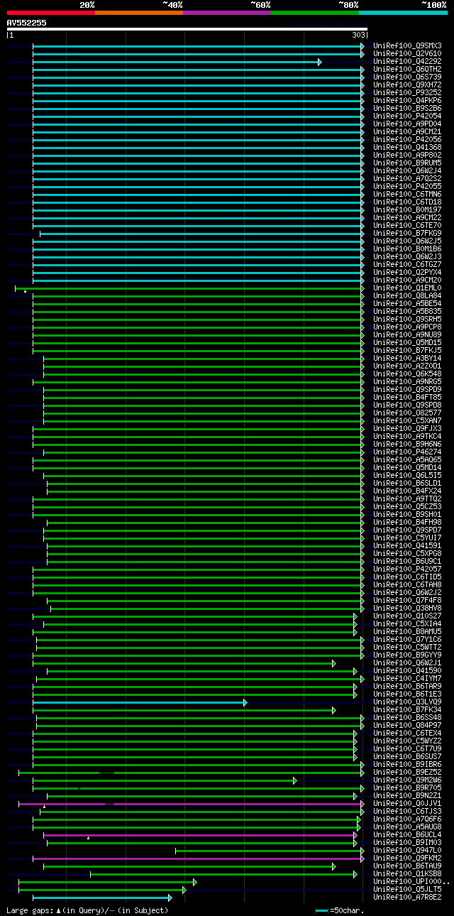
Task: Select label UniRef100_Q6W2J1
Action: 407,663
